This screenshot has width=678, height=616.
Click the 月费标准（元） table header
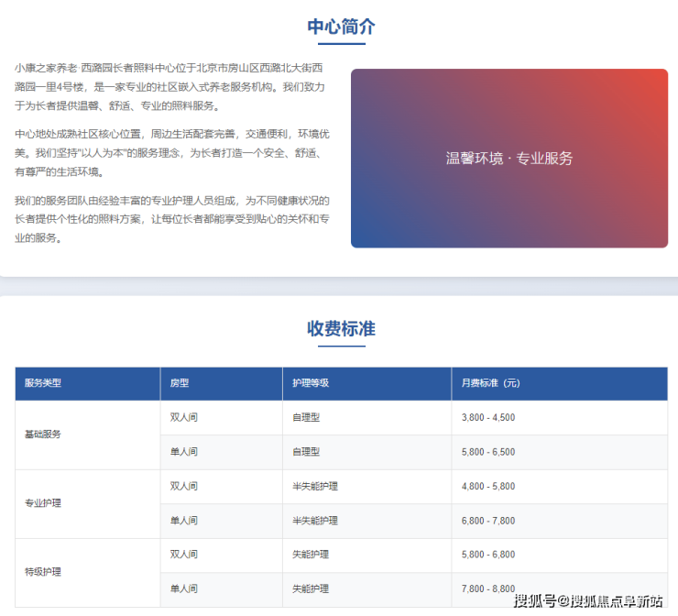point(490,383)
